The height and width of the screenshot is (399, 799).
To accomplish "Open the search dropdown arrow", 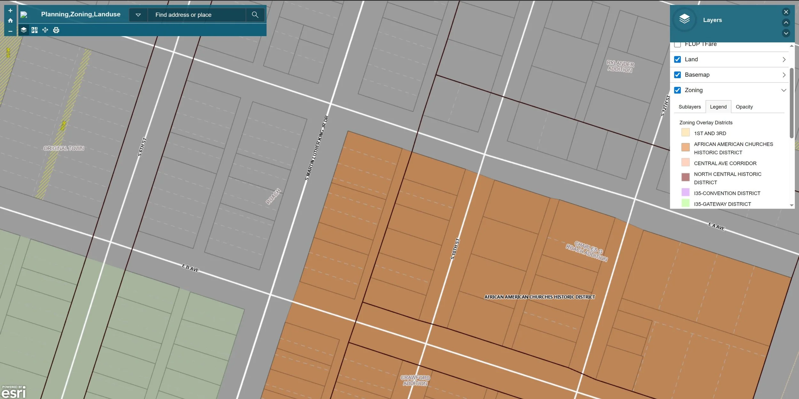I will click(x=138, y=15).
